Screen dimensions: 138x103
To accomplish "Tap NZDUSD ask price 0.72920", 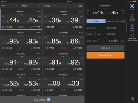I will tap(31, 61).
